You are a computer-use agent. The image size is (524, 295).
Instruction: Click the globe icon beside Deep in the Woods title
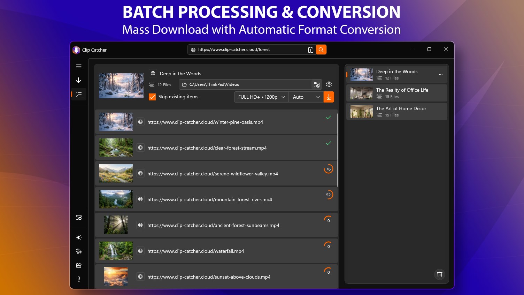point(153,73)
